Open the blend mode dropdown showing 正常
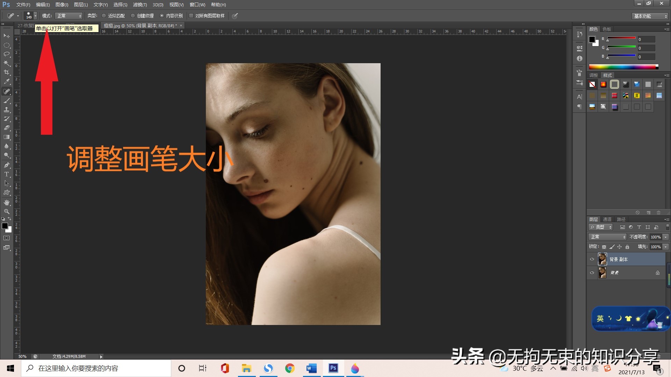This screenshot has width=671, height=377. 607,237
